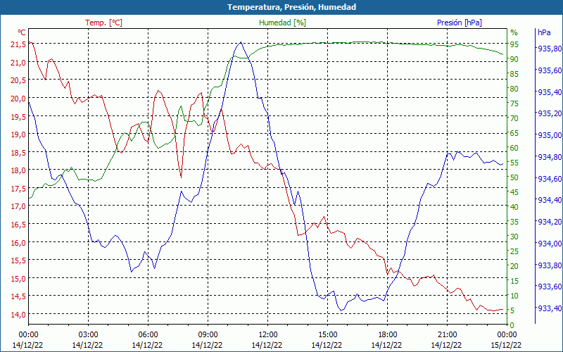Viewport: 563px width, 352px height.
Task: Click '21,0' on the temperature axis
Action: click(19, 63)
